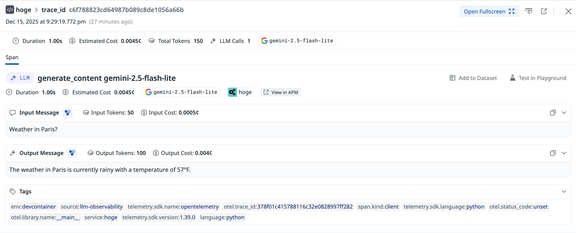The height and width of the screenshot is (233, 576).
Task: Click the env:devcontainer tag
Action: coord(33,207)
